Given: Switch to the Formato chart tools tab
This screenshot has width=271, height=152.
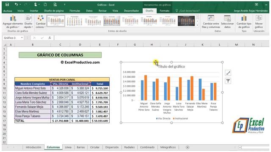Looking at the screenshot, I should pyautogui.click(x=164, y=11).
